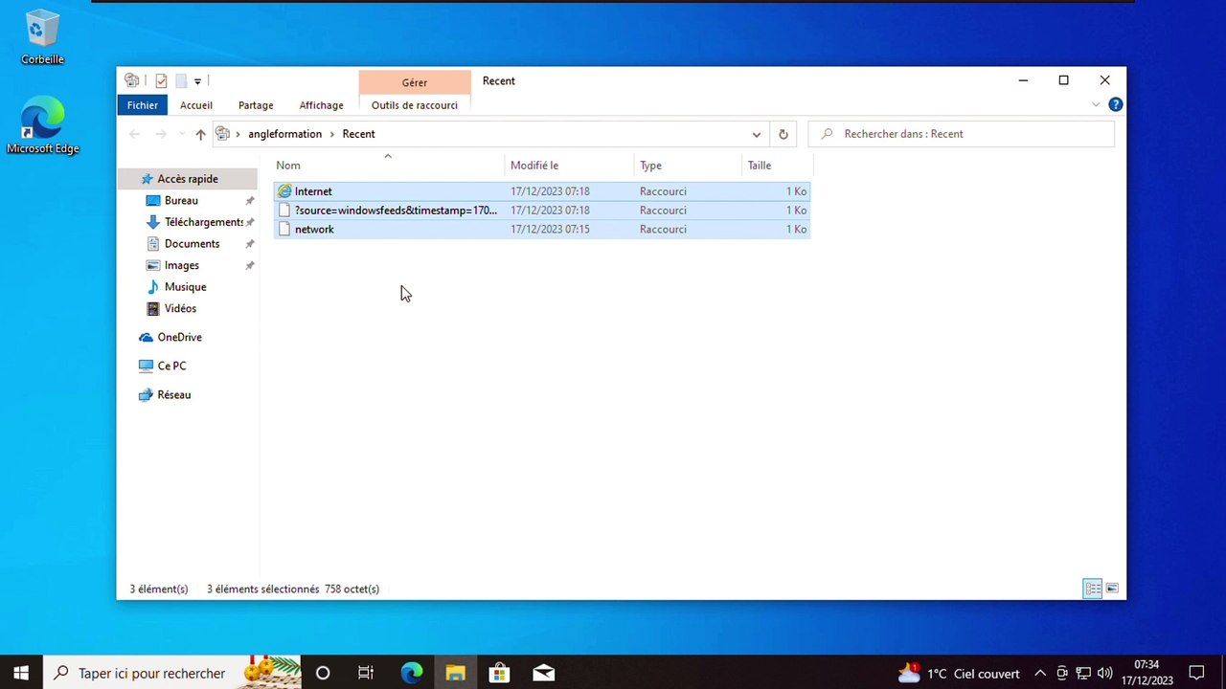Sort by the Modifié le column header

click(x=569, y=166)
